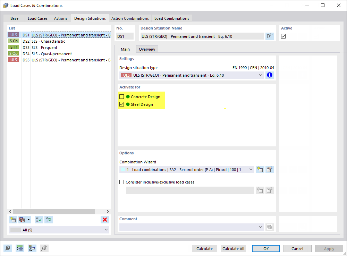Click the list horizontal scrollbar thumb
The width and height of the screenshot is (347, 256).
click(x=54, y=211)
